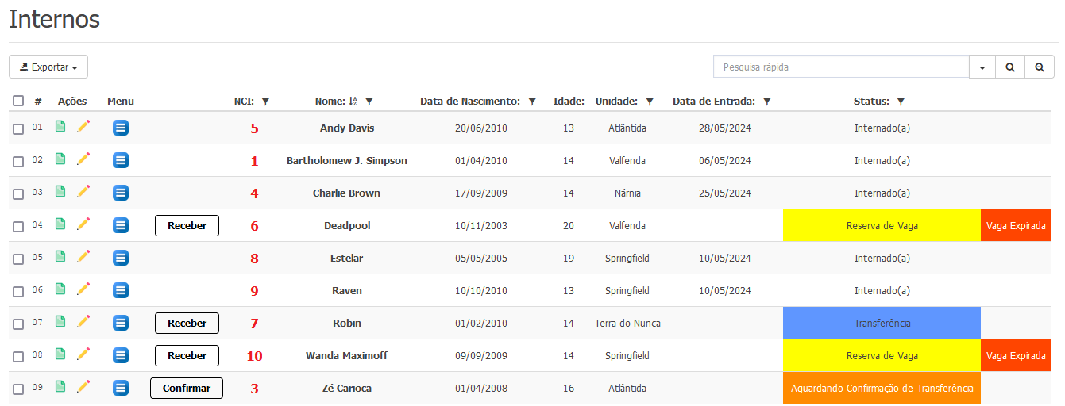Click the blue Transferência status cell

[x=882, y=323]
